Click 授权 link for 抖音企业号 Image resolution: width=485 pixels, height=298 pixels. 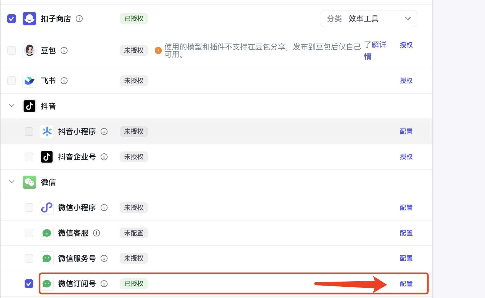406,157
